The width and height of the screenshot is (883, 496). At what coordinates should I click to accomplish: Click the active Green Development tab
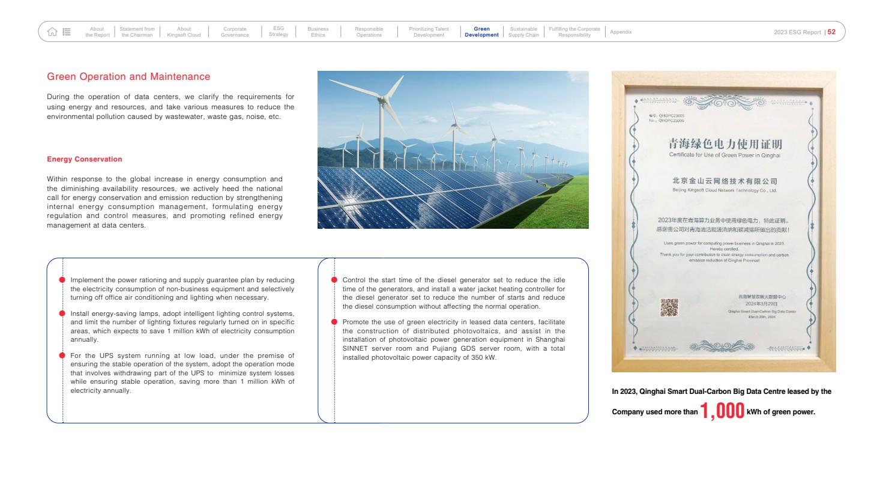click(481, 32)
